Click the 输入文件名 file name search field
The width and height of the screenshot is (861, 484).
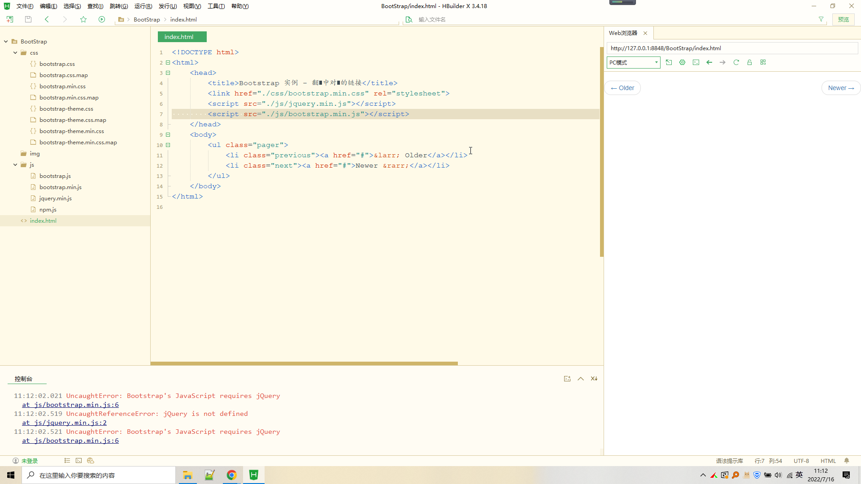click(614, 19)
